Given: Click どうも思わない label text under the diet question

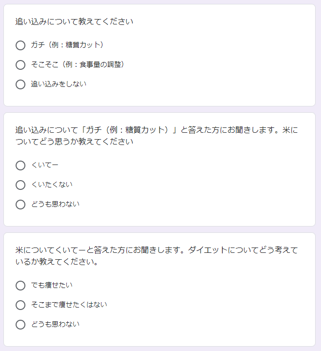Looking at the screenshot, I should pos(55,324).
